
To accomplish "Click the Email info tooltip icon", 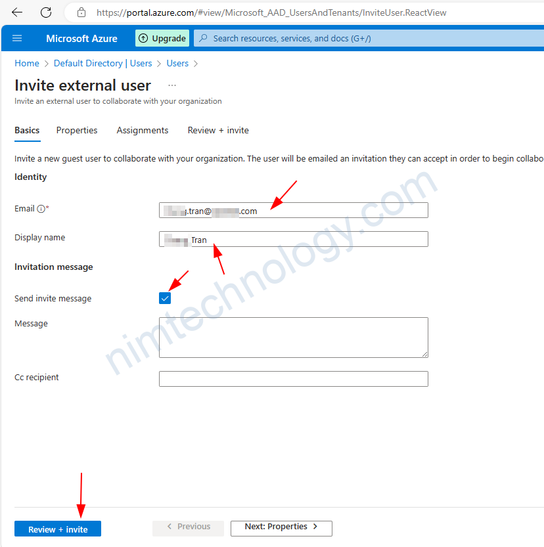I will [41, 209].
